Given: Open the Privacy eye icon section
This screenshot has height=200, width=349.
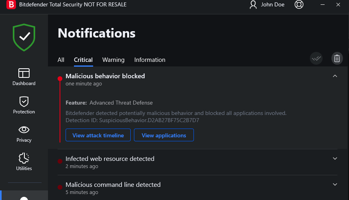Looking at the screenshot, I should [x=24, y=133].
